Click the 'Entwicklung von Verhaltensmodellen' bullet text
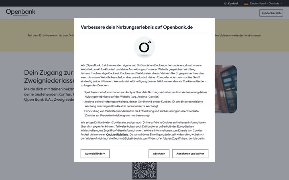 tap(141, 113)
